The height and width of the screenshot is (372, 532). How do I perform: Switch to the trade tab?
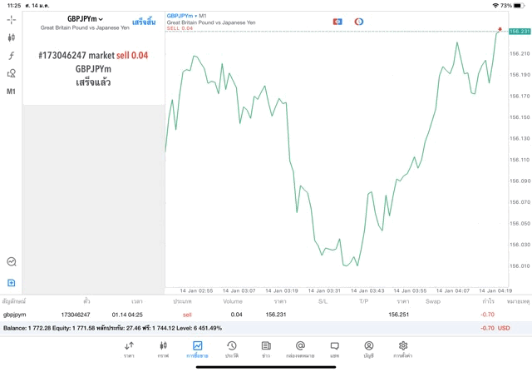(x=197, y=350)
